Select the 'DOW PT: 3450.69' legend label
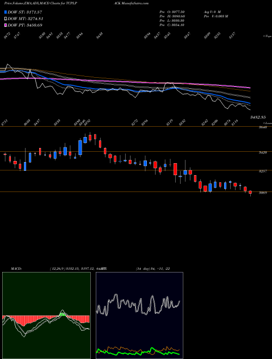 [x=24, y=25]
